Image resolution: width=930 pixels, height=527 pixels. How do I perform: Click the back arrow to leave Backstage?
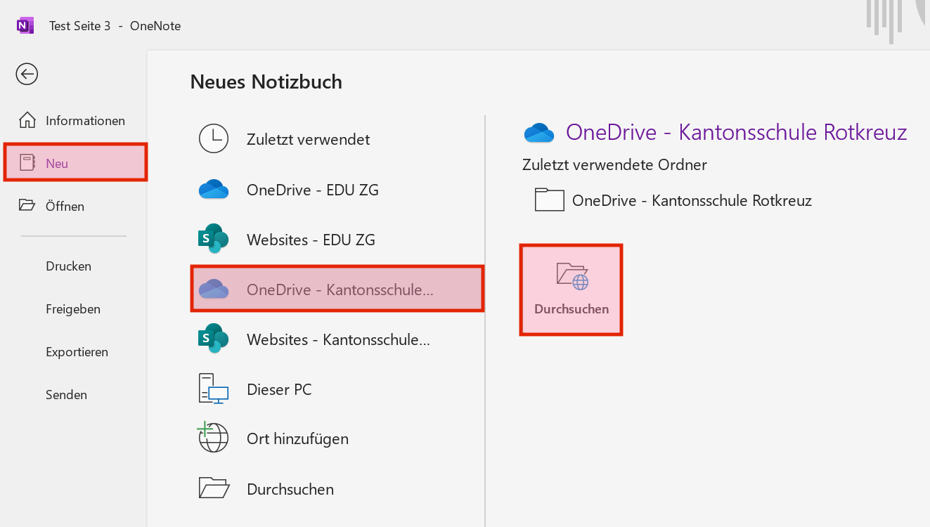(27, 74)
